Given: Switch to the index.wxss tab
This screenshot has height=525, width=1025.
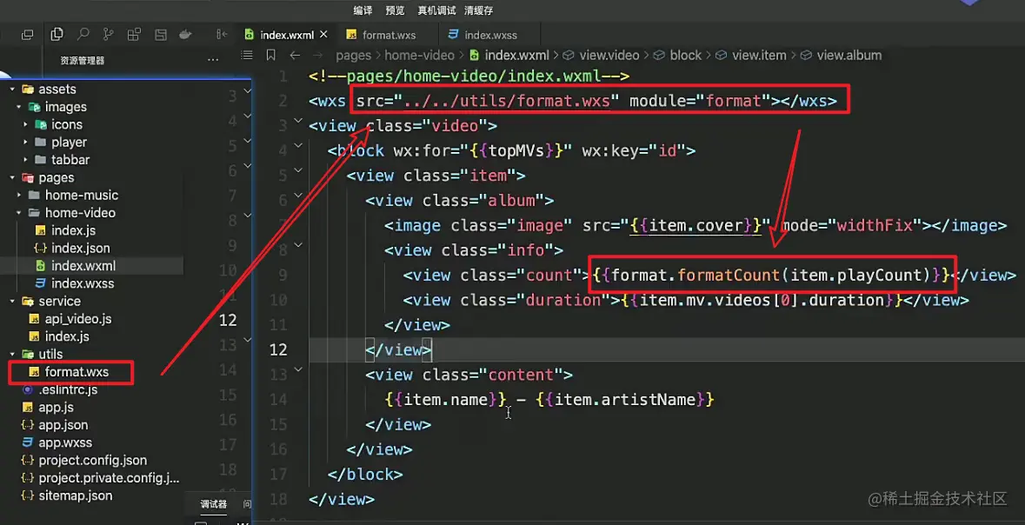Looking at the screenshot, I should 491,36.
